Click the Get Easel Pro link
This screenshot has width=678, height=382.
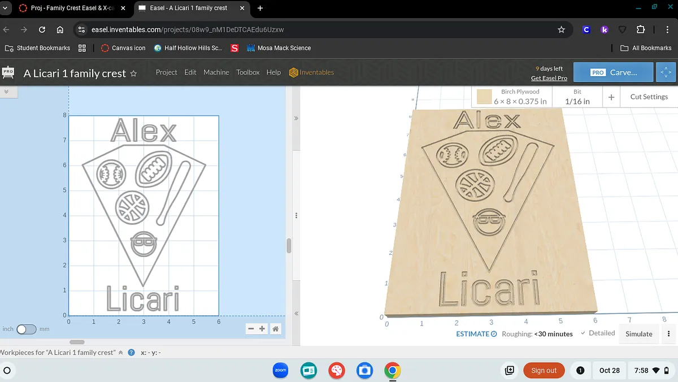[x=549, y=78]
